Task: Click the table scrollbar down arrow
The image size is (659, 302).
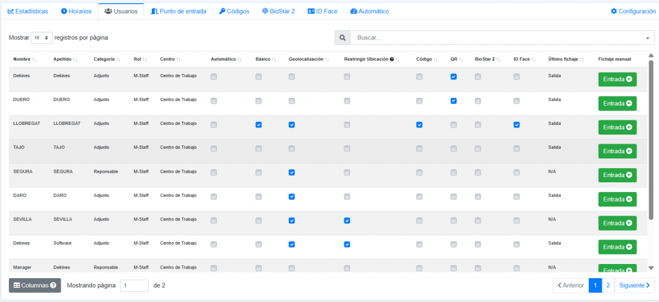Action: click(651, 268)
